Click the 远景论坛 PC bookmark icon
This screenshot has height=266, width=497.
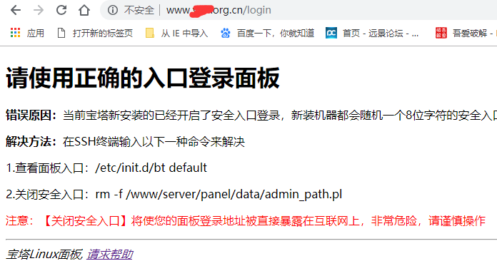tap(331, 33)
